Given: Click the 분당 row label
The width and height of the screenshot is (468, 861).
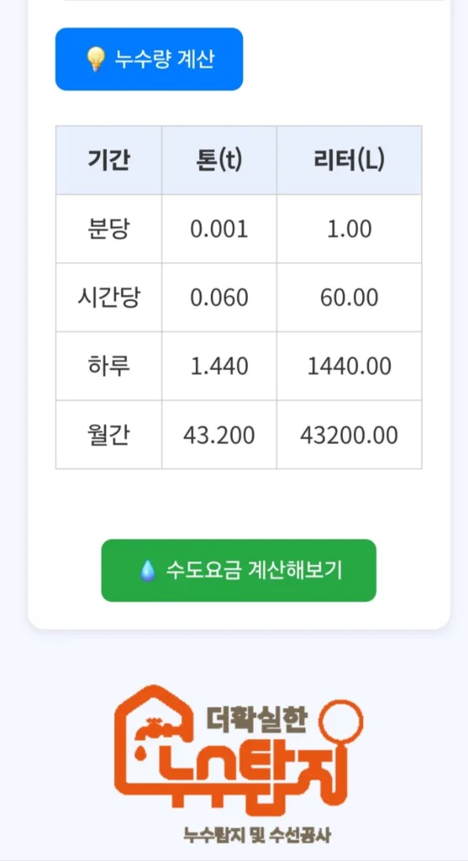Looking at the screenshot, I should 108,229.
